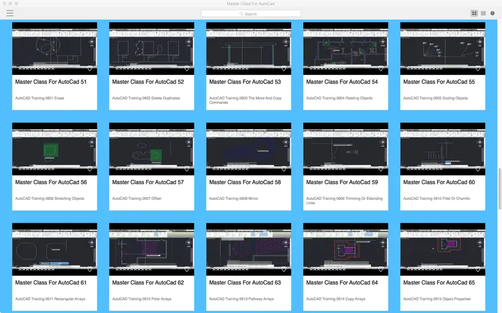Open the Erase lesson video thumbnail
The height and width of the screenshot is (313, 502).
[x=54, y=48]
